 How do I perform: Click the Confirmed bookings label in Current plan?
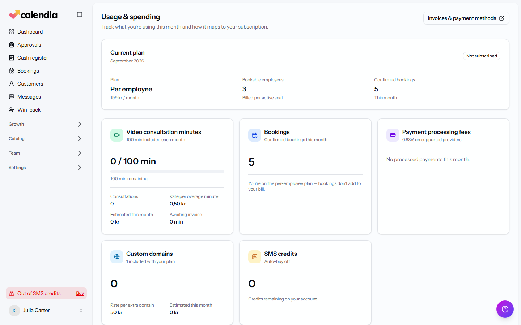pyautogui.click(x=395, y=80)
